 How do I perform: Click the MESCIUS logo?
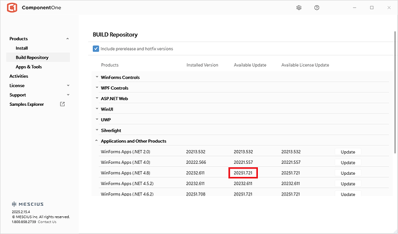click(27, 204)
